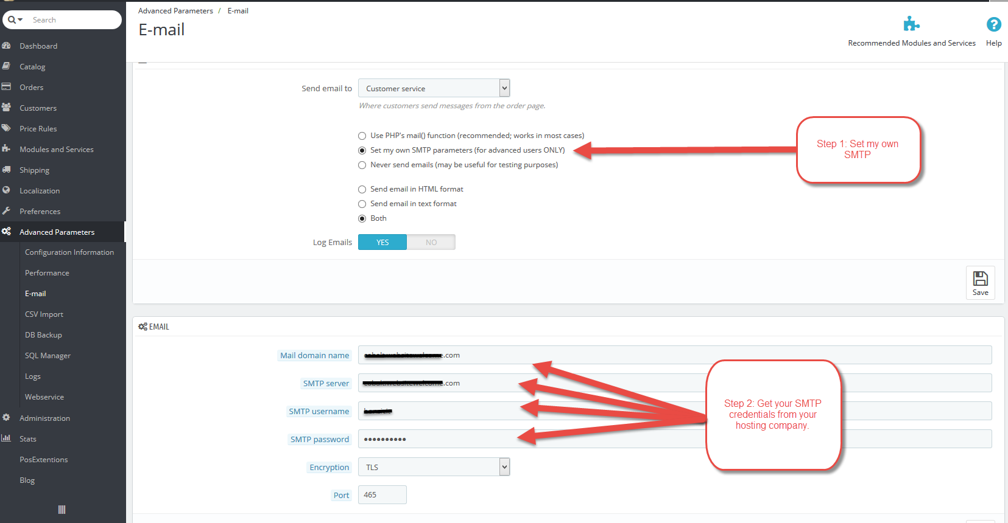Select Never send emails radio button

click(x=362, y=165)
